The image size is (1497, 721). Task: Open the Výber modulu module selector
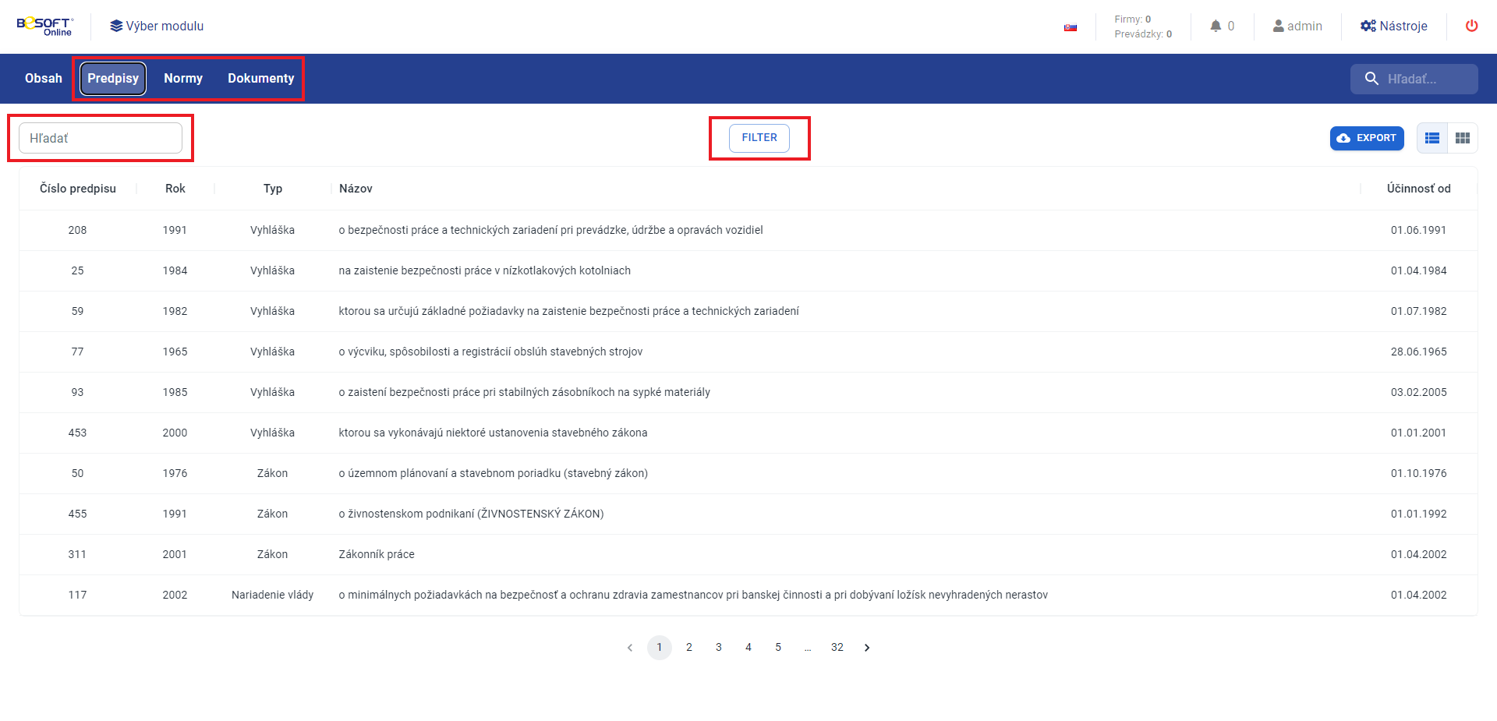[157, 27]
